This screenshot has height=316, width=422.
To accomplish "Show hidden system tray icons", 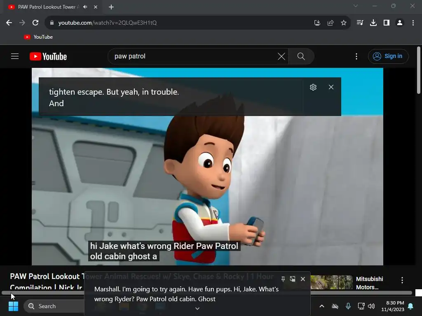I will coord(322,306).
